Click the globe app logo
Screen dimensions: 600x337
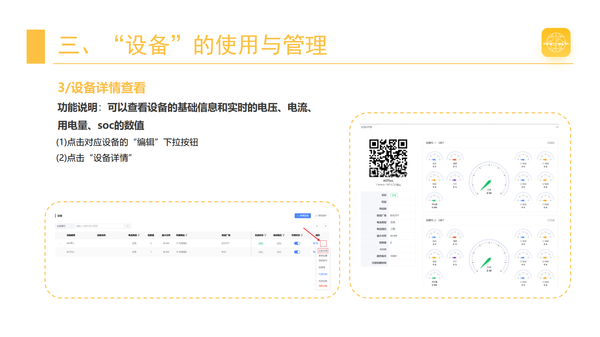tap(556, 42)
